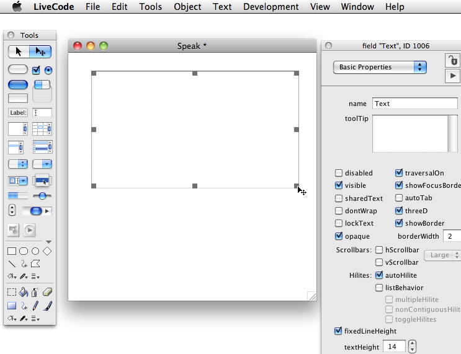
Task: Increase textHeight with the stepper
Action: pos(412,343)
